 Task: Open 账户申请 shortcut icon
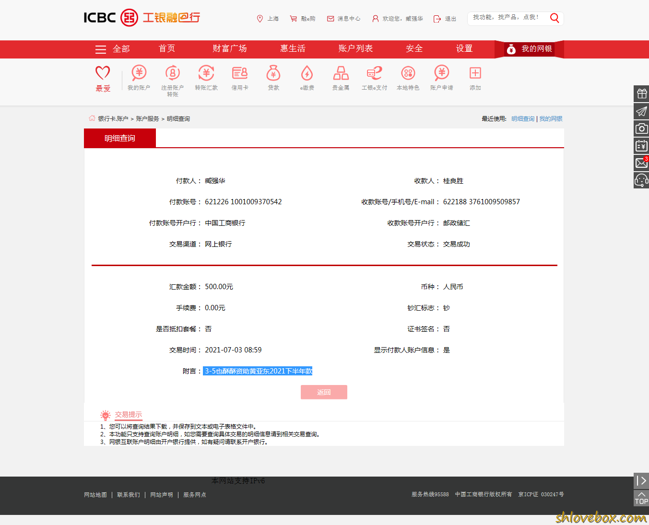pyautogui.click(x=442, y=73)
